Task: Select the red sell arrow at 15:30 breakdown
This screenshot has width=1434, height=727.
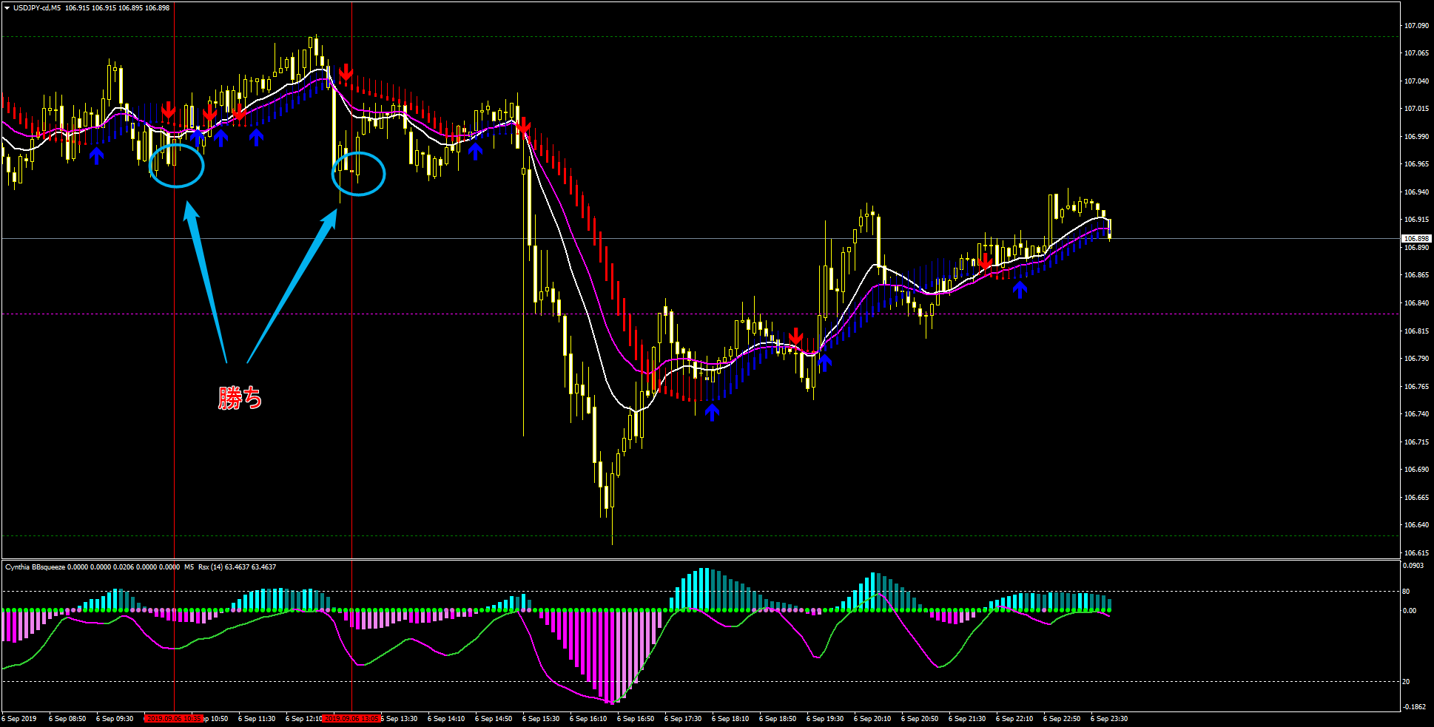Action: coord(523,126)
